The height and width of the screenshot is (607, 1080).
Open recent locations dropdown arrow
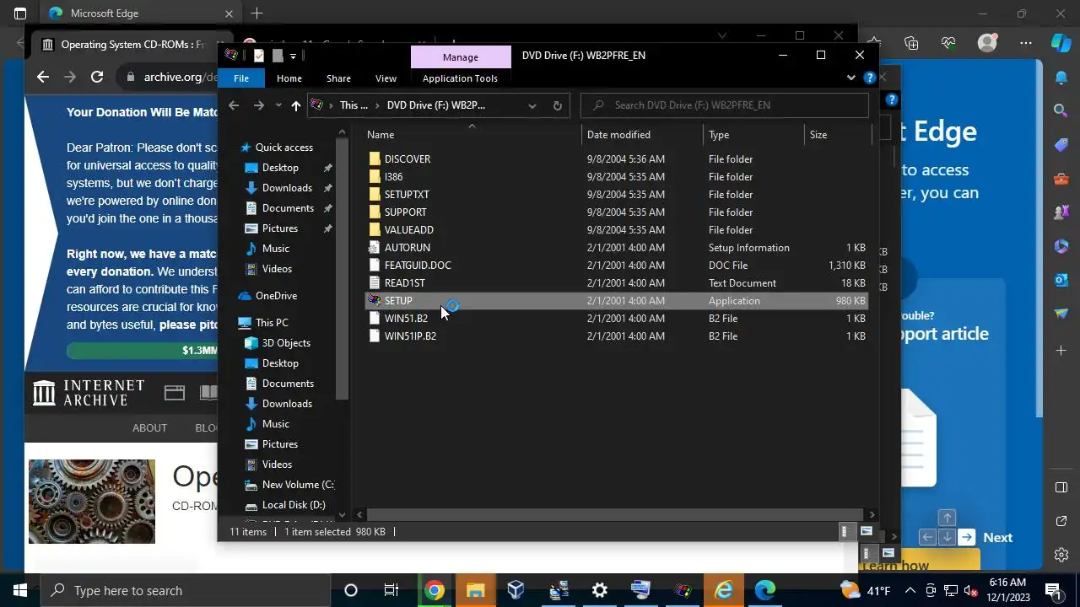278,105
